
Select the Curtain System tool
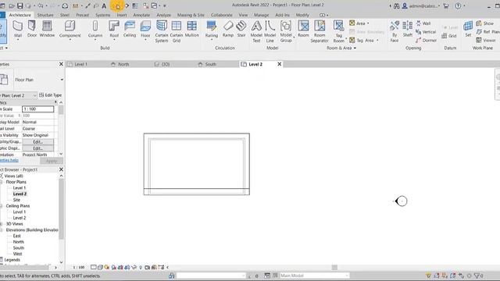coord(162,31)
